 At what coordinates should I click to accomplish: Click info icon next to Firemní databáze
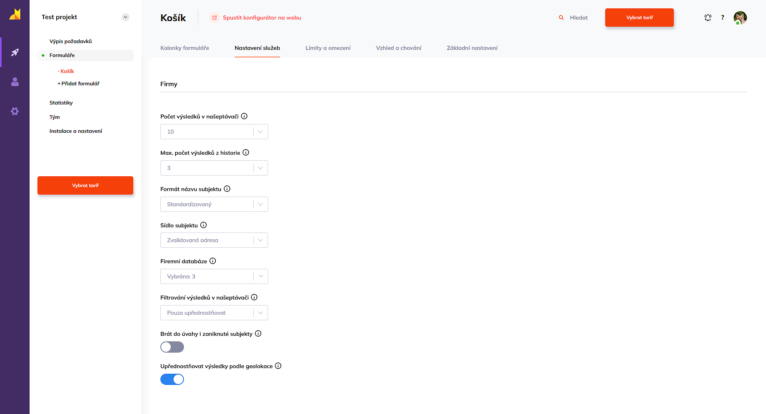213,261
